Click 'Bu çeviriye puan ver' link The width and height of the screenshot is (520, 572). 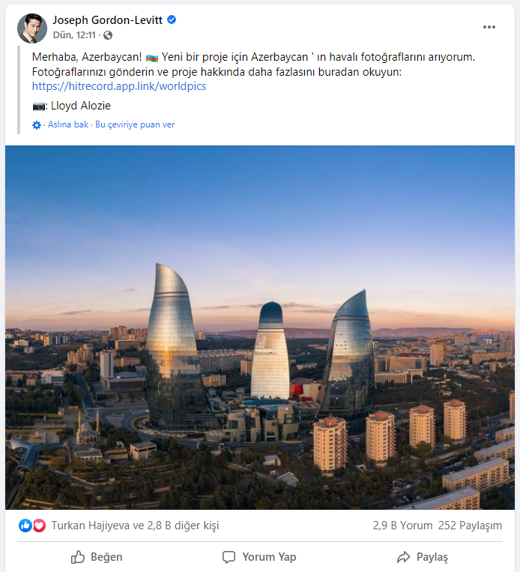pyautogui.click(x=135, y=124)
